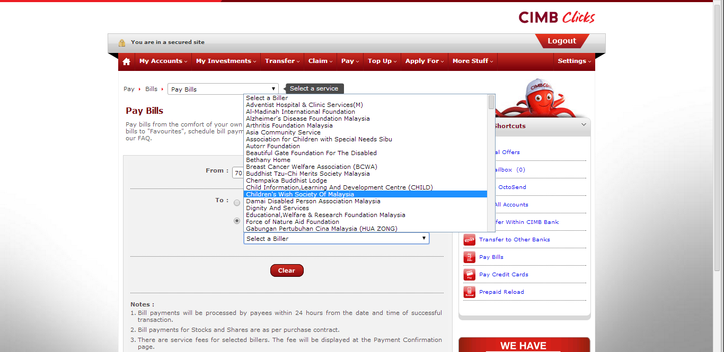Click the Pay Credit Cards shortcut icon
The height and width of the screenshot is (352, 724).
click(469, 275)
